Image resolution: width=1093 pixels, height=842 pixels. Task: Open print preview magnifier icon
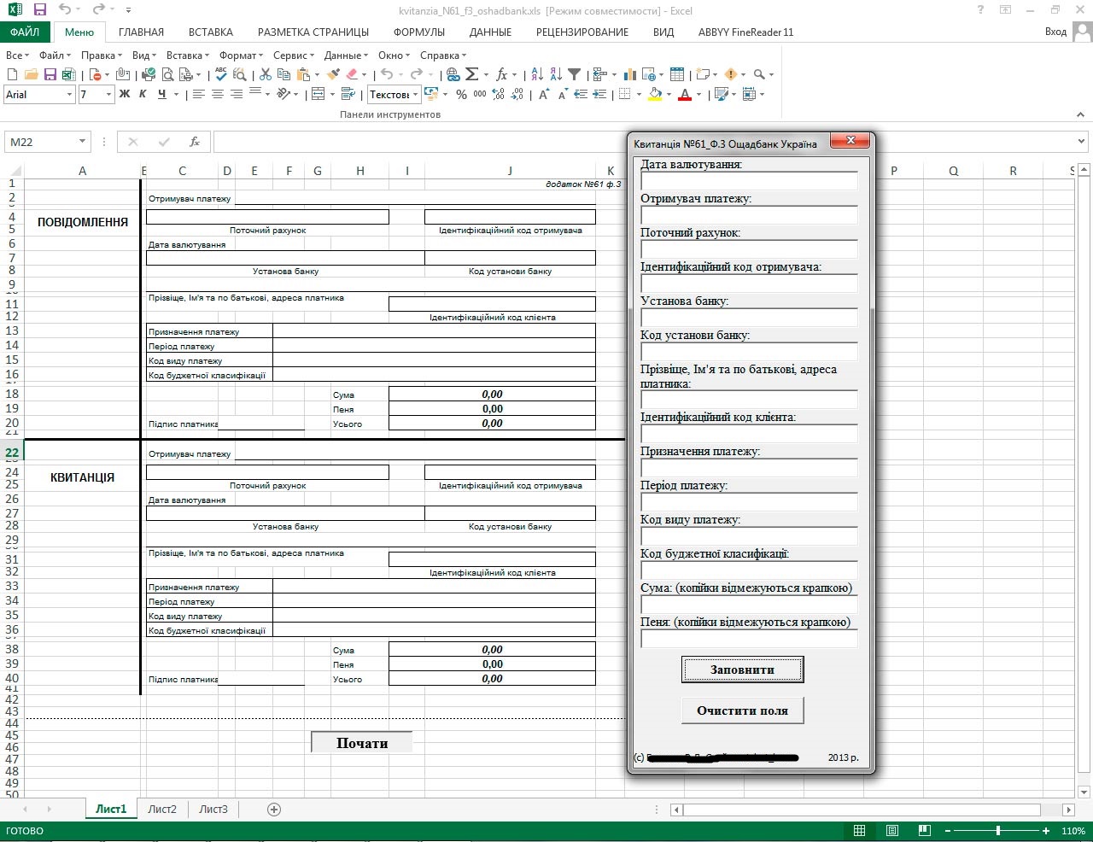pyautogui.click(x=168, y=75)
